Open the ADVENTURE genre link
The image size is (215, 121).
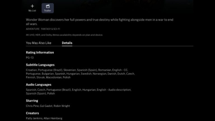33,29
